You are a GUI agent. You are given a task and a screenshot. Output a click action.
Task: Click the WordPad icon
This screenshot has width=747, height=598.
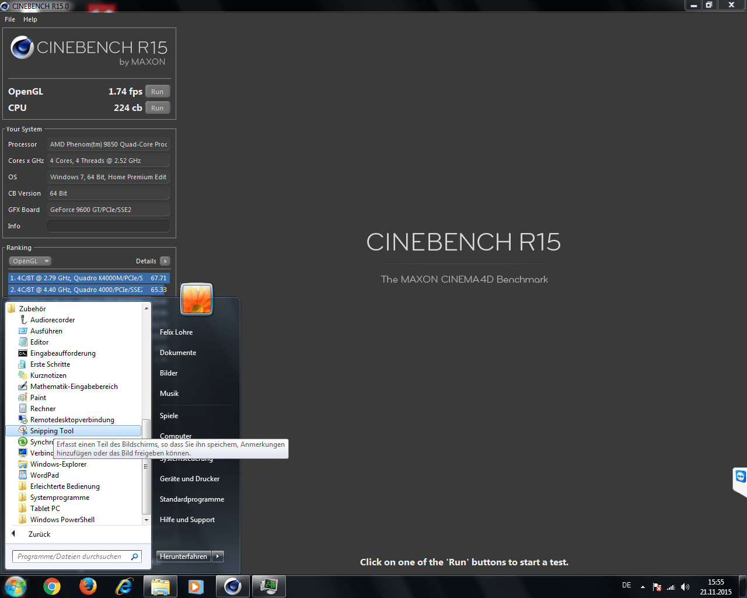click(x=23, y=475)
